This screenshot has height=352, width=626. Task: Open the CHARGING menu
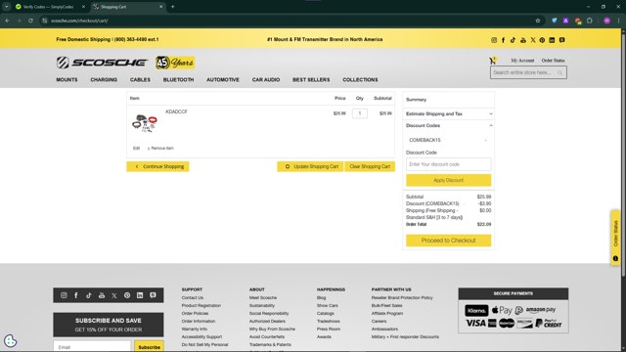[x=104, y=80]
